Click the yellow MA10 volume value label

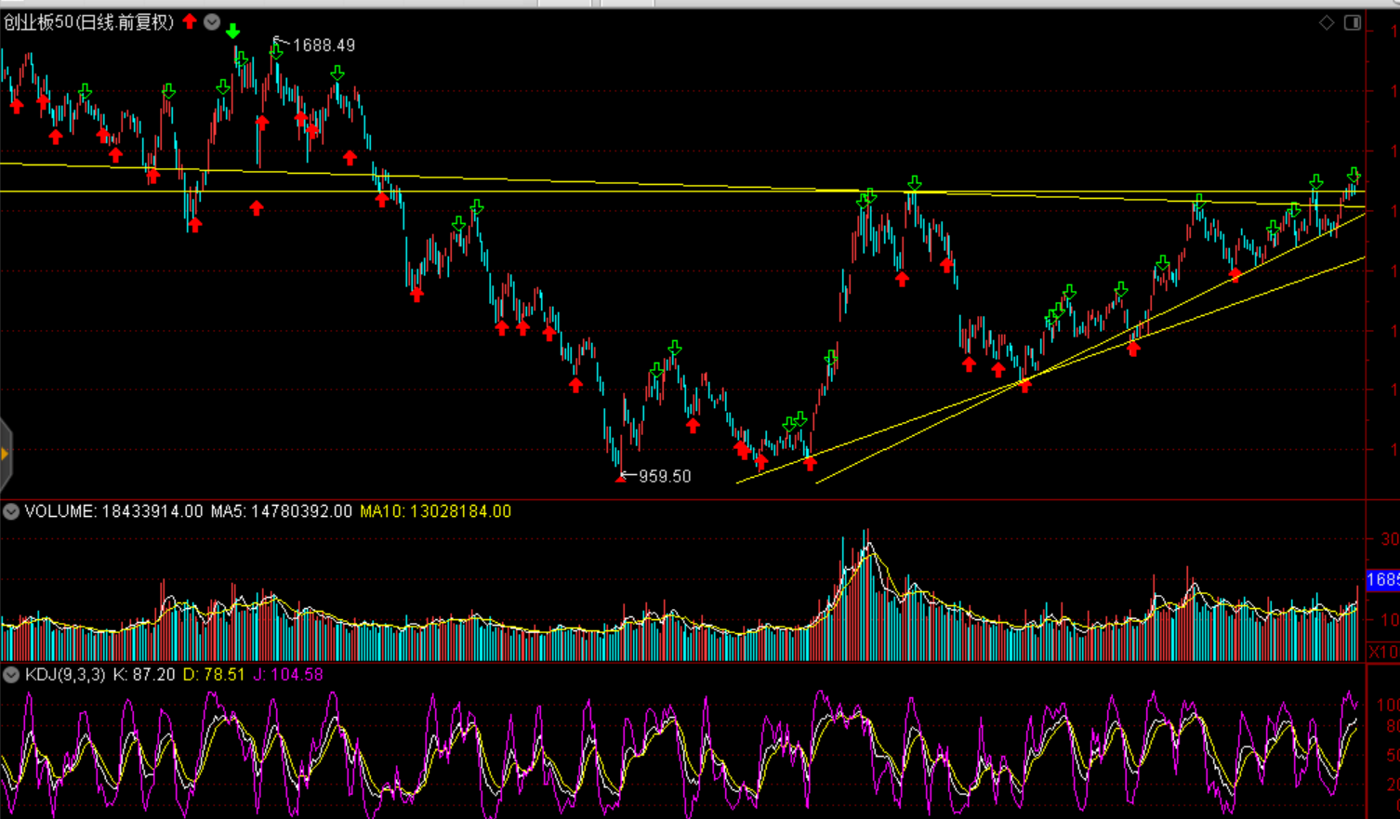click(435, 511)
